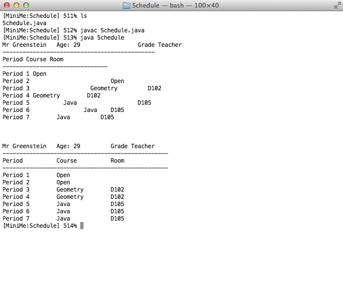Click the green zoom window button
The image size is (343, 304).
[26, 6]
